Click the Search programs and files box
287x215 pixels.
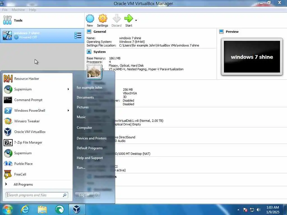point(37,195)
